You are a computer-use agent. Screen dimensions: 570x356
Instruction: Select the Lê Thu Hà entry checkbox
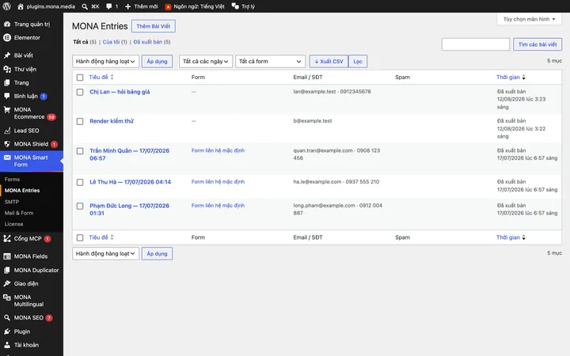pyautogui.click(x=80, y=183)
